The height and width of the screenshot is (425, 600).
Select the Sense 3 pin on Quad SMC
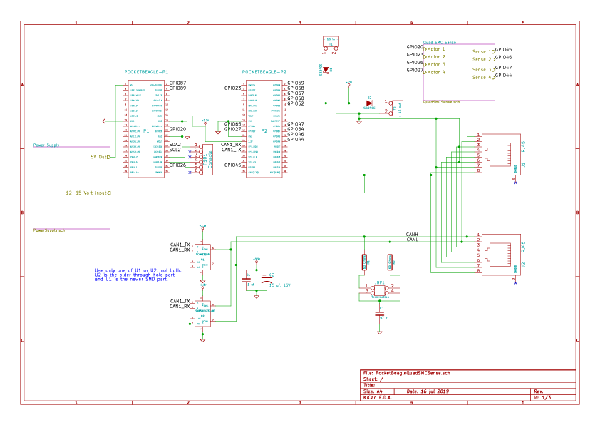pos(482,70)
